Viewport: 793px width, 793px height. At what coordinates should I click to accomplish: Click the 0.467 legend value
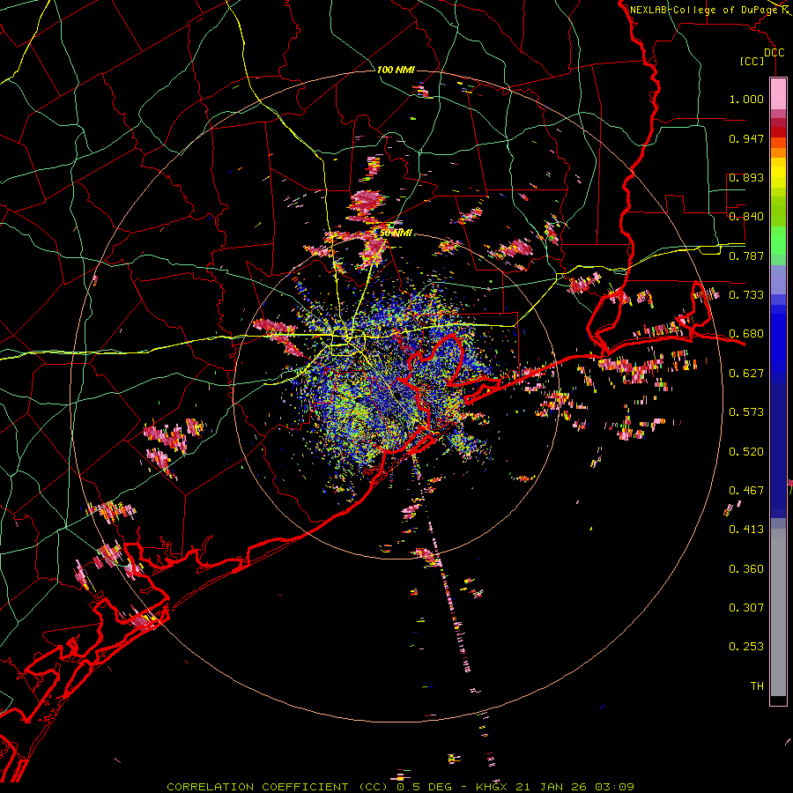(746, 491)
